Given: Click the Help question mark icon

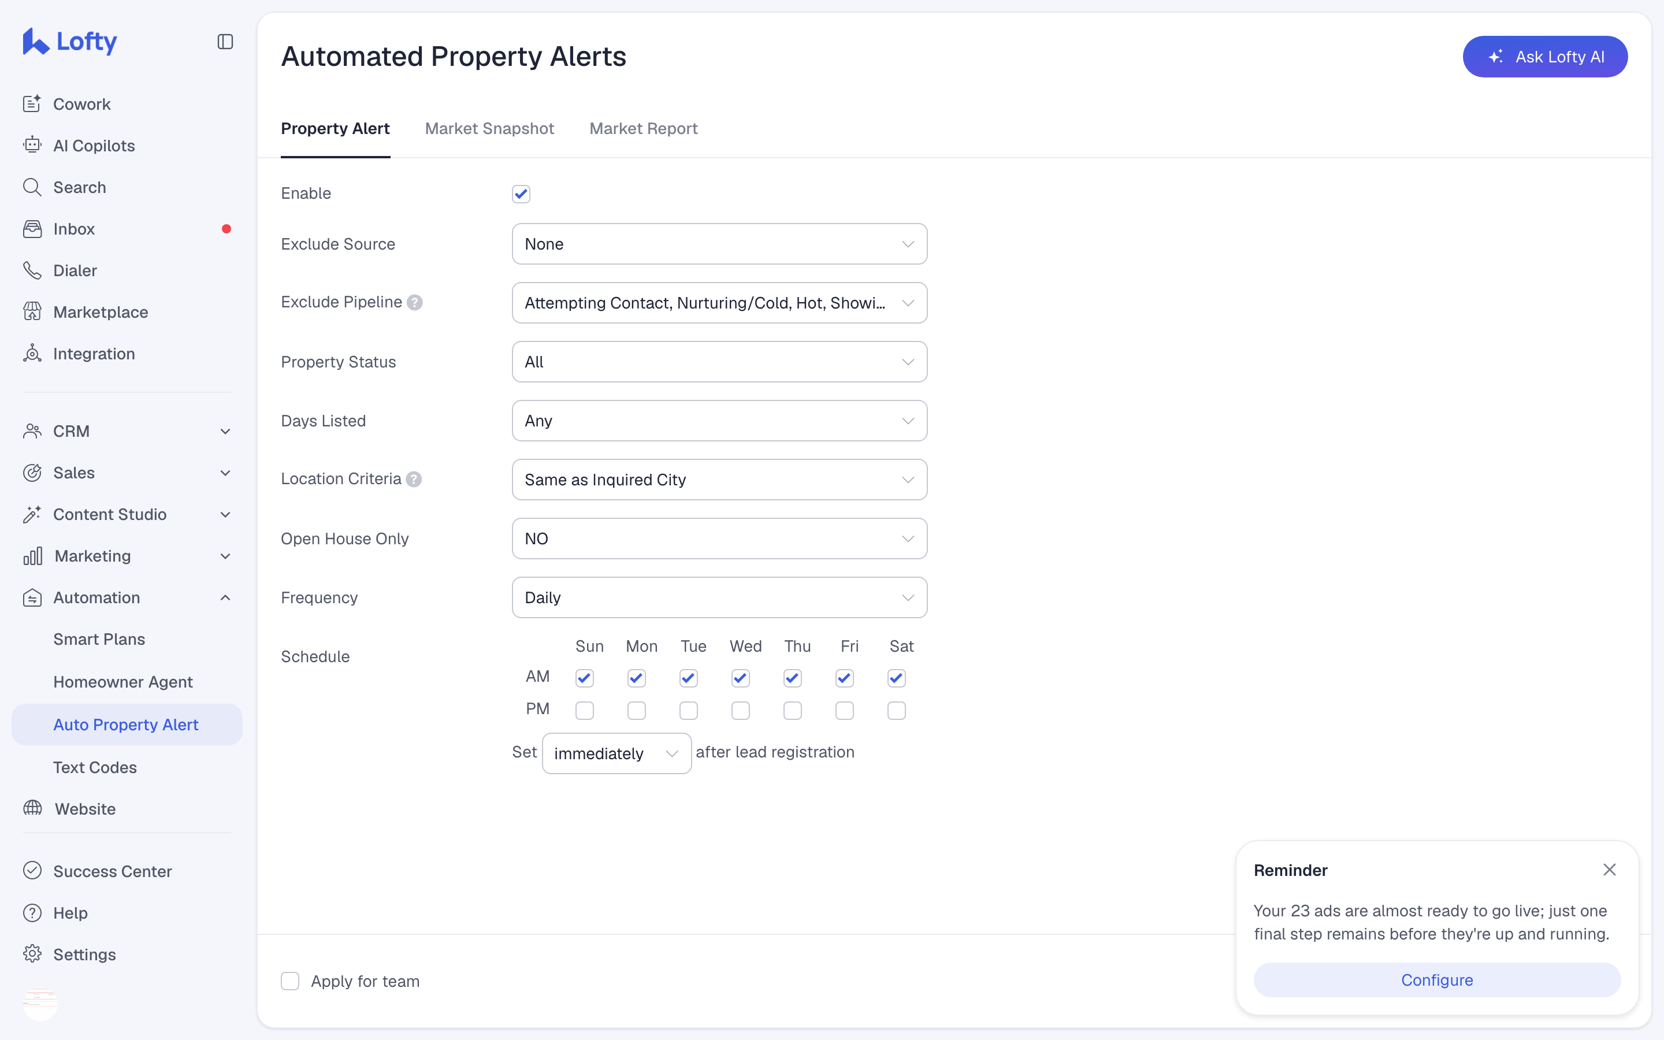Looking at the screenshot, I should (32, 913).
